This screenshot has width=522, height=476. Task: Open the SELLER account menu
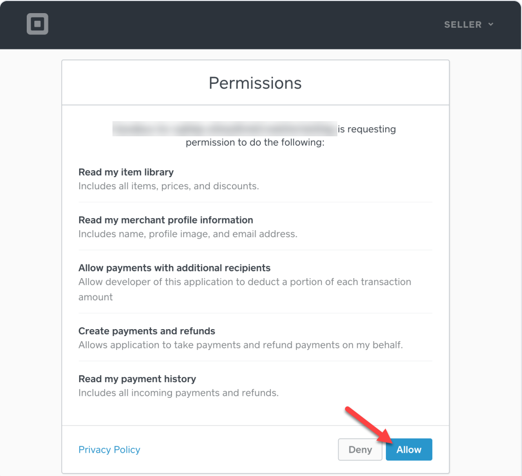coord(462,25)
